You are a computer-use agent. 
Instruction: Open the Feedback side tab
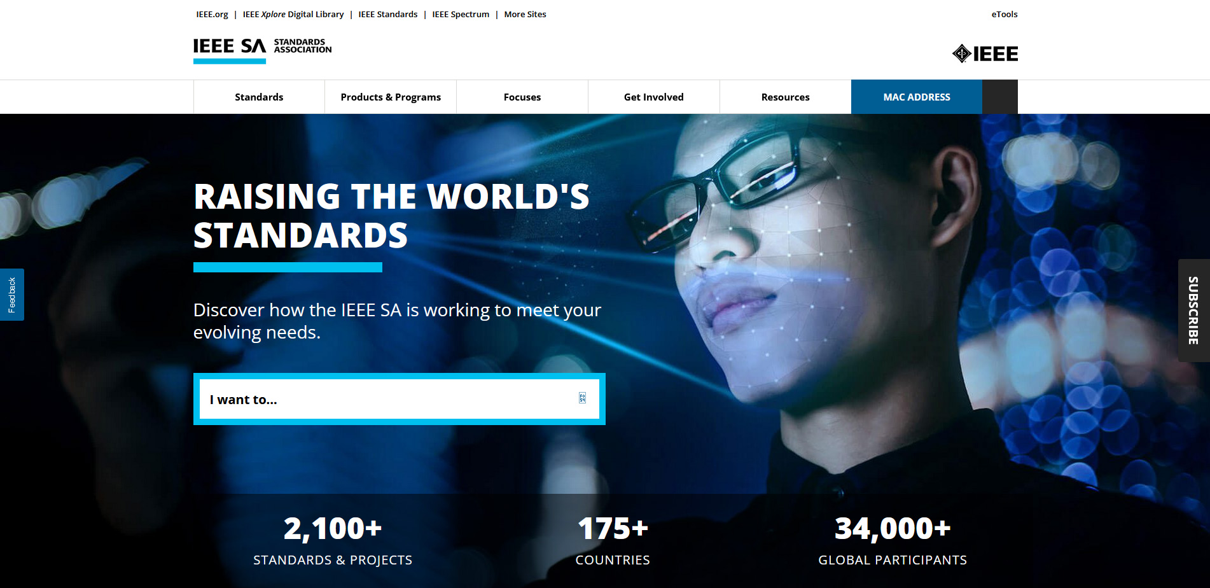(12, 295)
